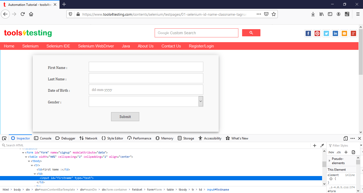Open the Gender dropdown selector
363x193 pixels.
[x=201, y=101]
